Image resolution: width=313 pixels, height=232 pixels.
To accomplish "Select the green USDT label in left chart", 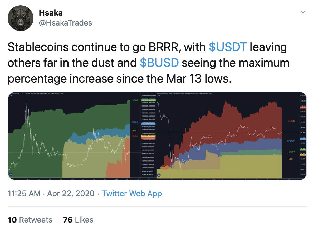I will click(135, 100).
